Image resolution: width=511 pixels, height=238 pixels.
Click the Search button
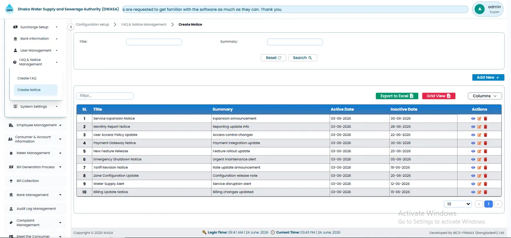tap(303, 58)
